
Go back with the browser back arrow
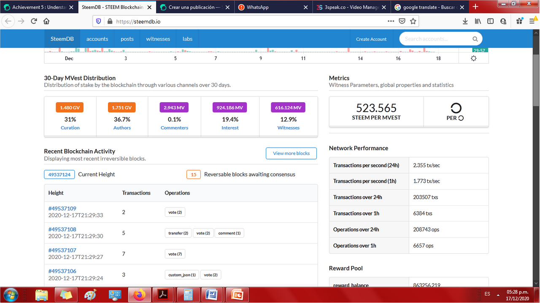pyautogui.click(x=8, y=21)
